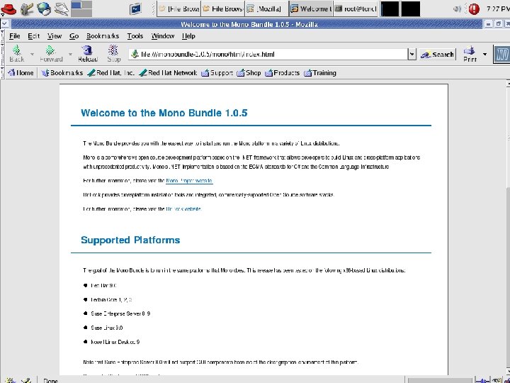Follow the Mono Project website link

click(189, 181)
